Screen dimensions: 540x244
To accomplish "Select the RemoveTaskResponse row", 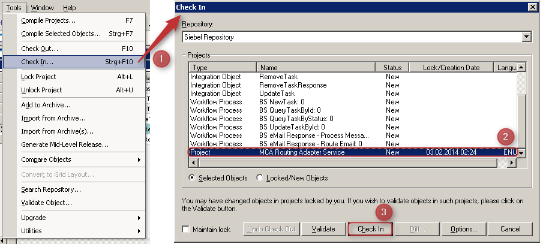I will click(x=353, y=85).
